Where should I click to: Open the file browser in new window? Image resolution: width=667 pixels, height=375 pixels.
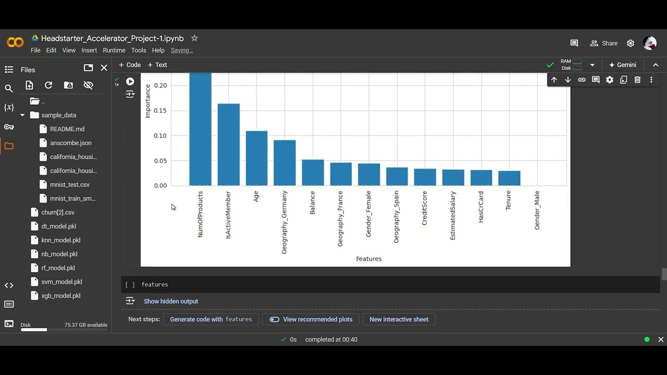pyautogui.click(x=89, y=68)
